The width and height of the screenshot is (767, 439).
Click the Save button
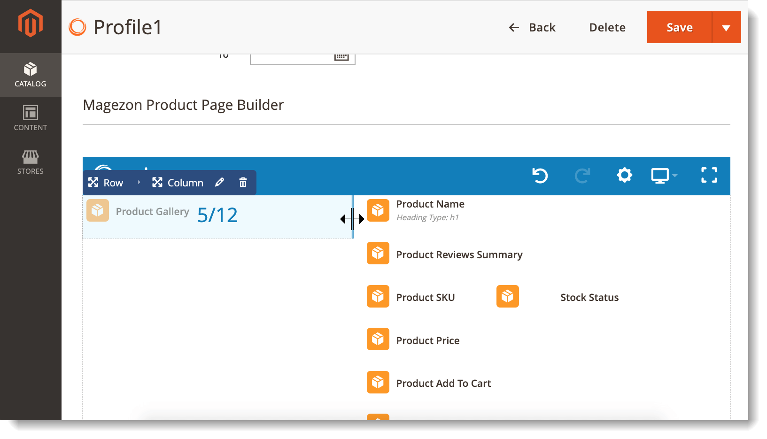click(679, 27)
